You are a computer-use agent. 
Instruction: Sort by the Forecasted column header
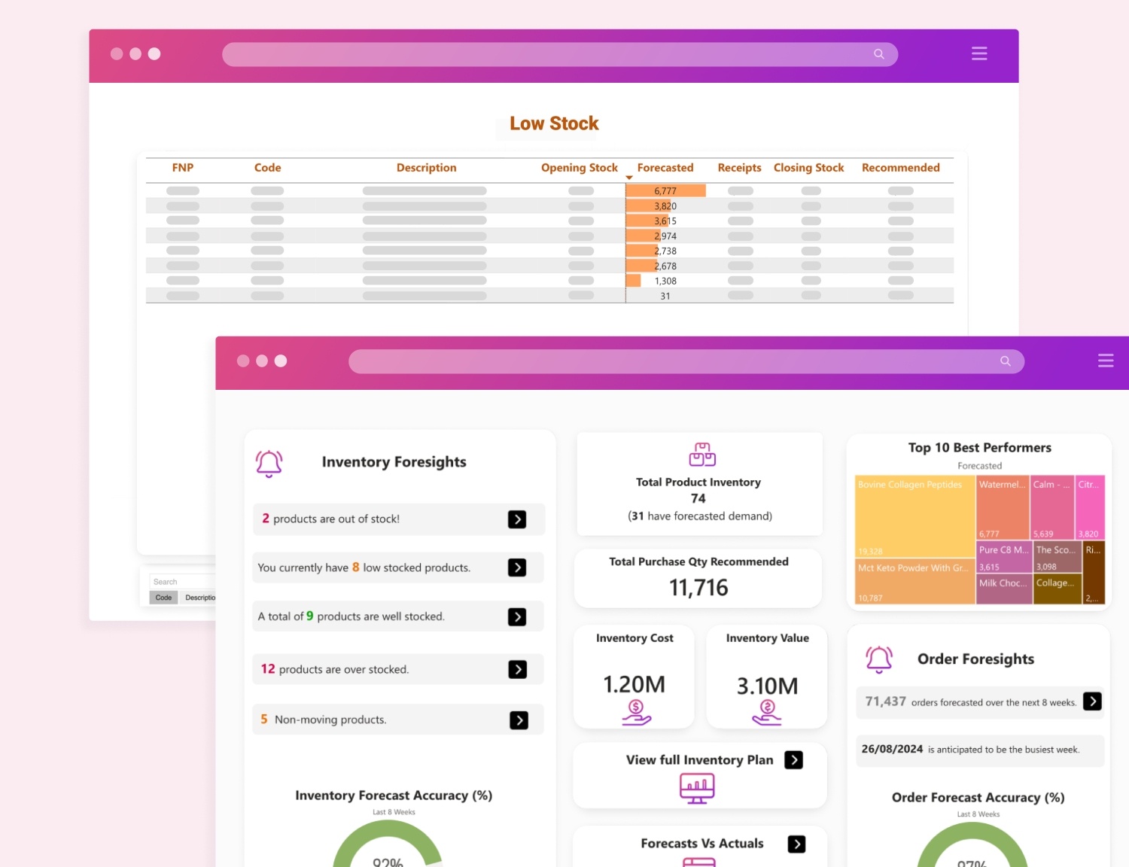665,168
